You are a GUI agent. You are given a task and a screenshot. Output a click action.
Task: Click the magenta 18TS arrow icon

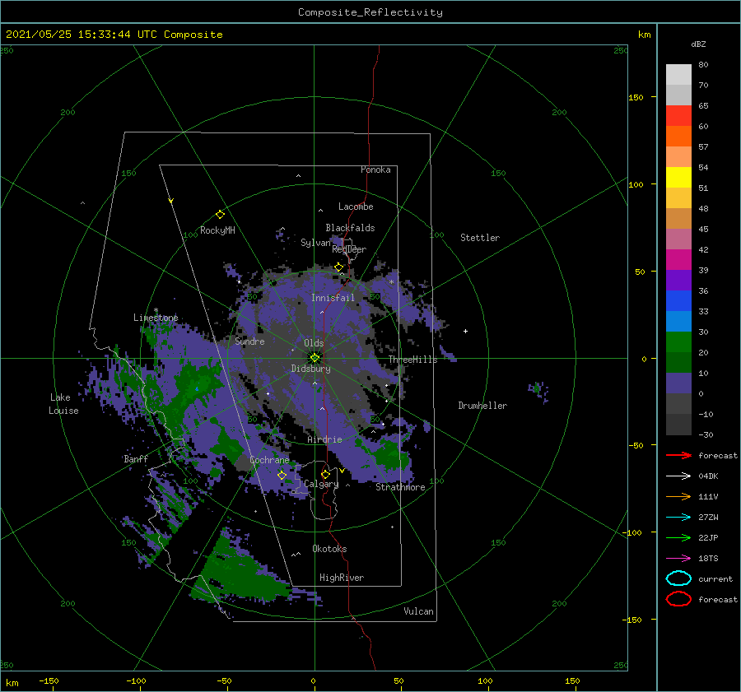(678, 559)
